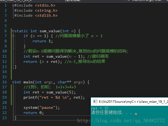This screenshot has width=168, height=126.
Task: Click line number 6 in the gutter
Action: click(5, 31)
